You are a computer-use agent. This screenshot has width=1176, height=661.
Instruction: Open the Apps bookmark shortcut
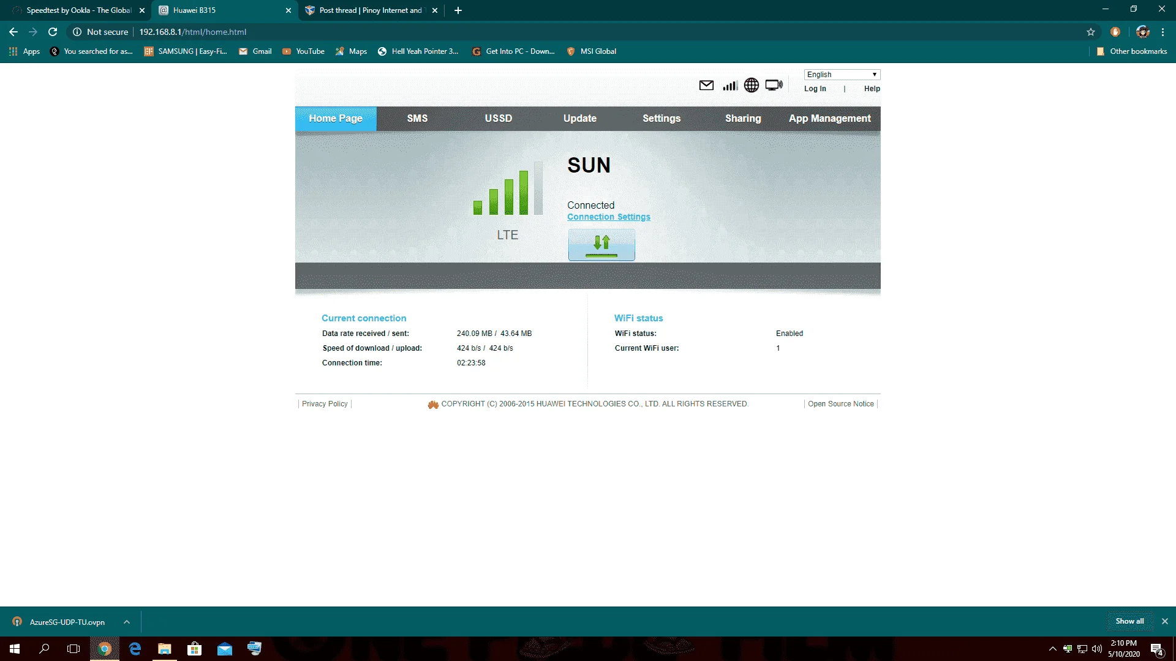pos(24,51)
